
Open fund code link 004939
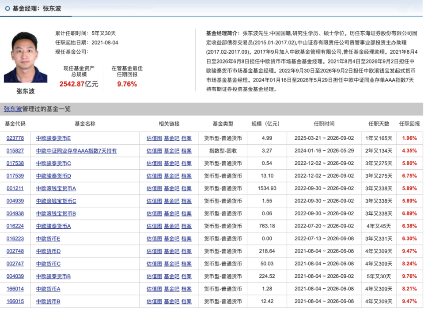coord(15,201)
